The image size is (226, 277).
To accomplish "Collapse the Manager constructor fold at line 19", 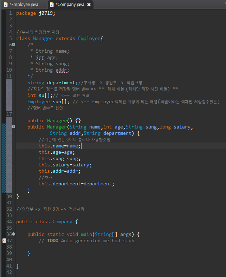I will coord(14,127).
